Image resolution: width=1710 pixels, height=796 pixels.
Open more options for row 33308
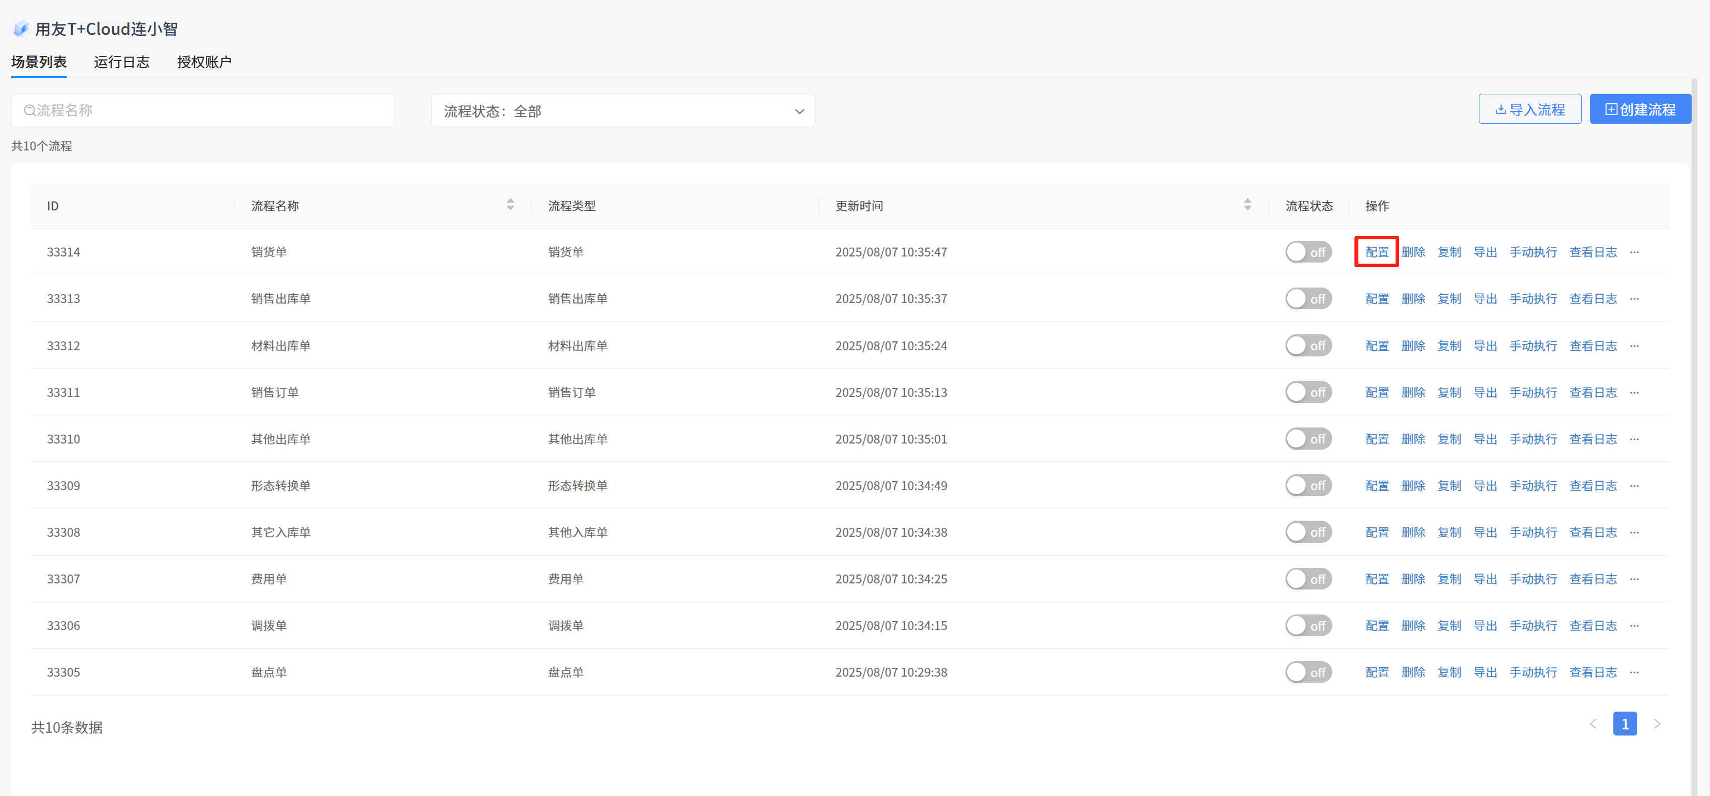pyautogui.click(x=1634, y=532)
